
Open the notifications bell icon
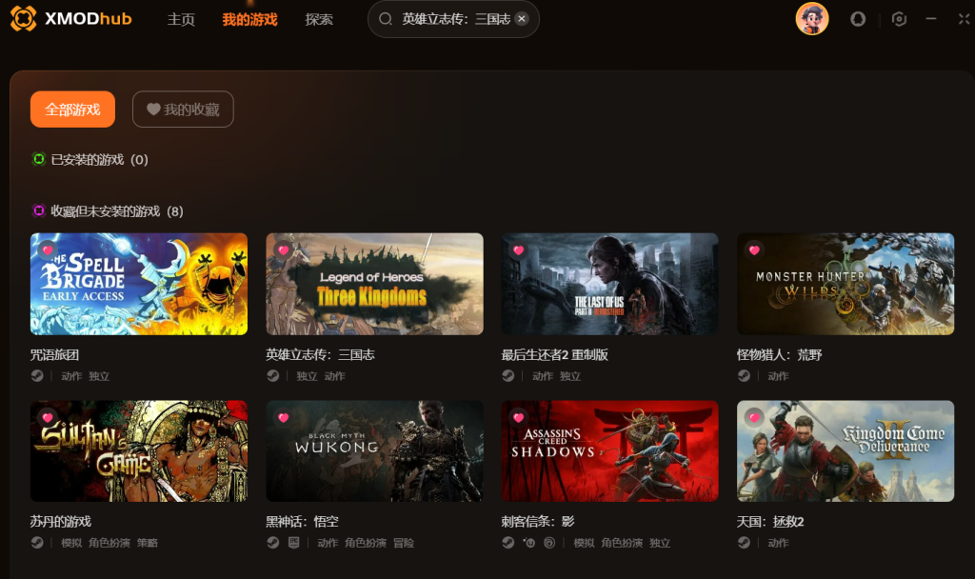858,19
